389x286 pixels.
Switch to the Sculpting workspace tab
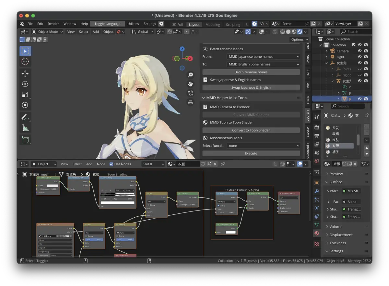(233, 25)
